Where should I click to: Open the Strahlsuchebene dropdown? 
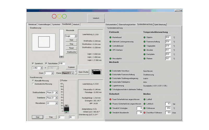52,93
